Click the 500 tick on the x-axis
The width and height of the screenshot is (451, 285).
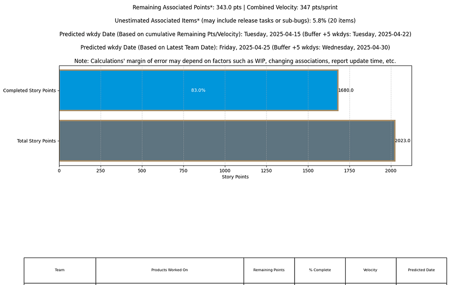[x=142, y=171]
